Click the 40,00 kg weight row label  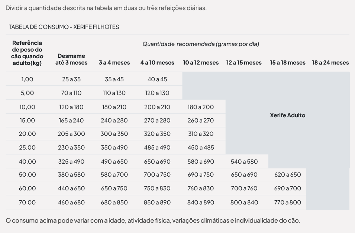tap(27, 161)
